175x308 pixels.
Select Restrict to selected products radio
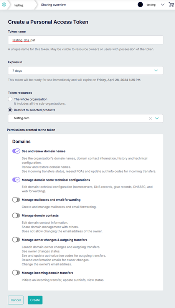point(10,110)
